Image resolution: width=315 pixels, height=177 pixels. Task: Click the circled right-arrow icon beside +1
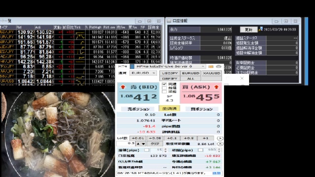pyautogui.click(x=220, y=138)
